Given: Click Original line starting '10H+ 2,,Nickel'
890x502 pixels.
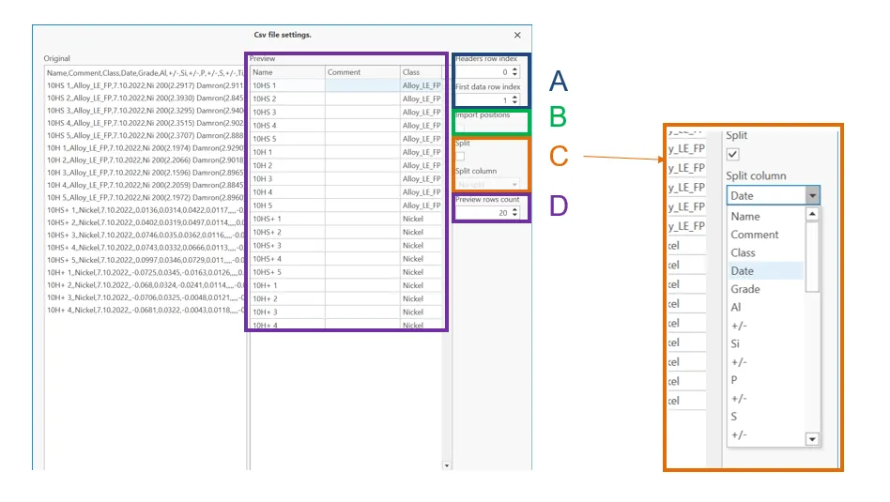Looking at the screenshot, I should 145,285.
